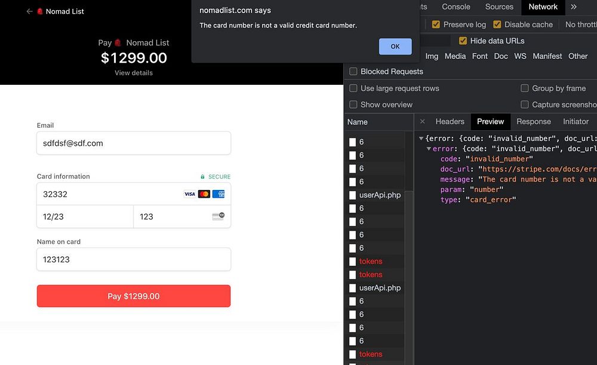Click the red Nomad List logo in header
The height and width of the screenshot is (365, 597).
pyautogui.click(x=40, y=11)
